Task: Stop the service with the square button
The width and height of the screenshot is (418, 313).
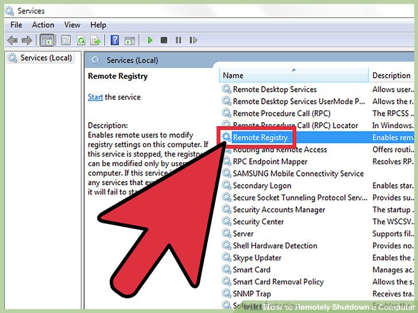Action: point(164,40)
